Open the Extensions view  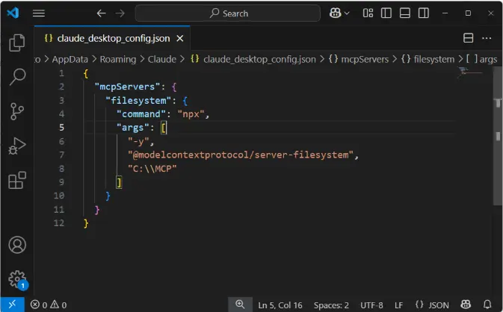click(16, 180)
